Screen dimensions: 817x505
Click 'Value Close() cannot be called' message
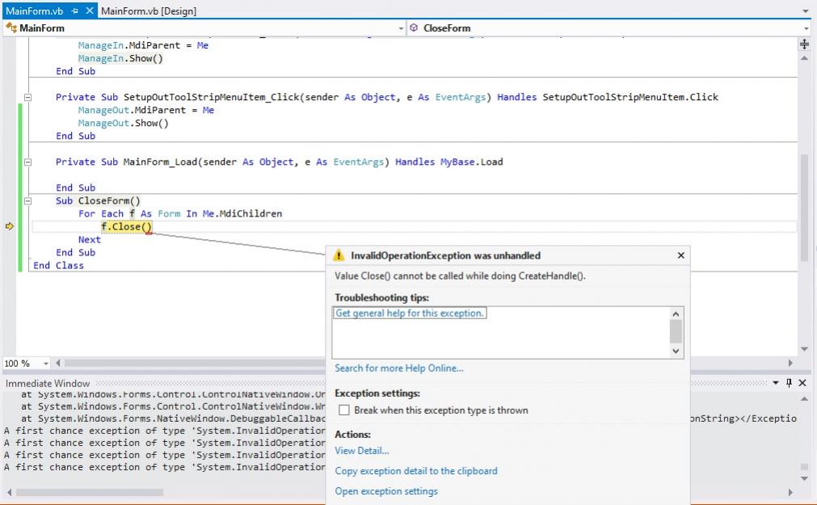(460, 276)
